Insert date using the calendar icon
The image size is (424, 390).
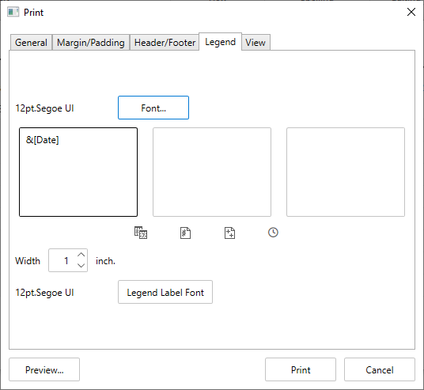point(141,233)
